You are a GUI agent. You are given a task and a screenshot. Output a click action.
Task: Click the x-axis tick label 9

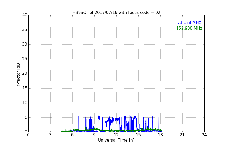click(94, 135)
